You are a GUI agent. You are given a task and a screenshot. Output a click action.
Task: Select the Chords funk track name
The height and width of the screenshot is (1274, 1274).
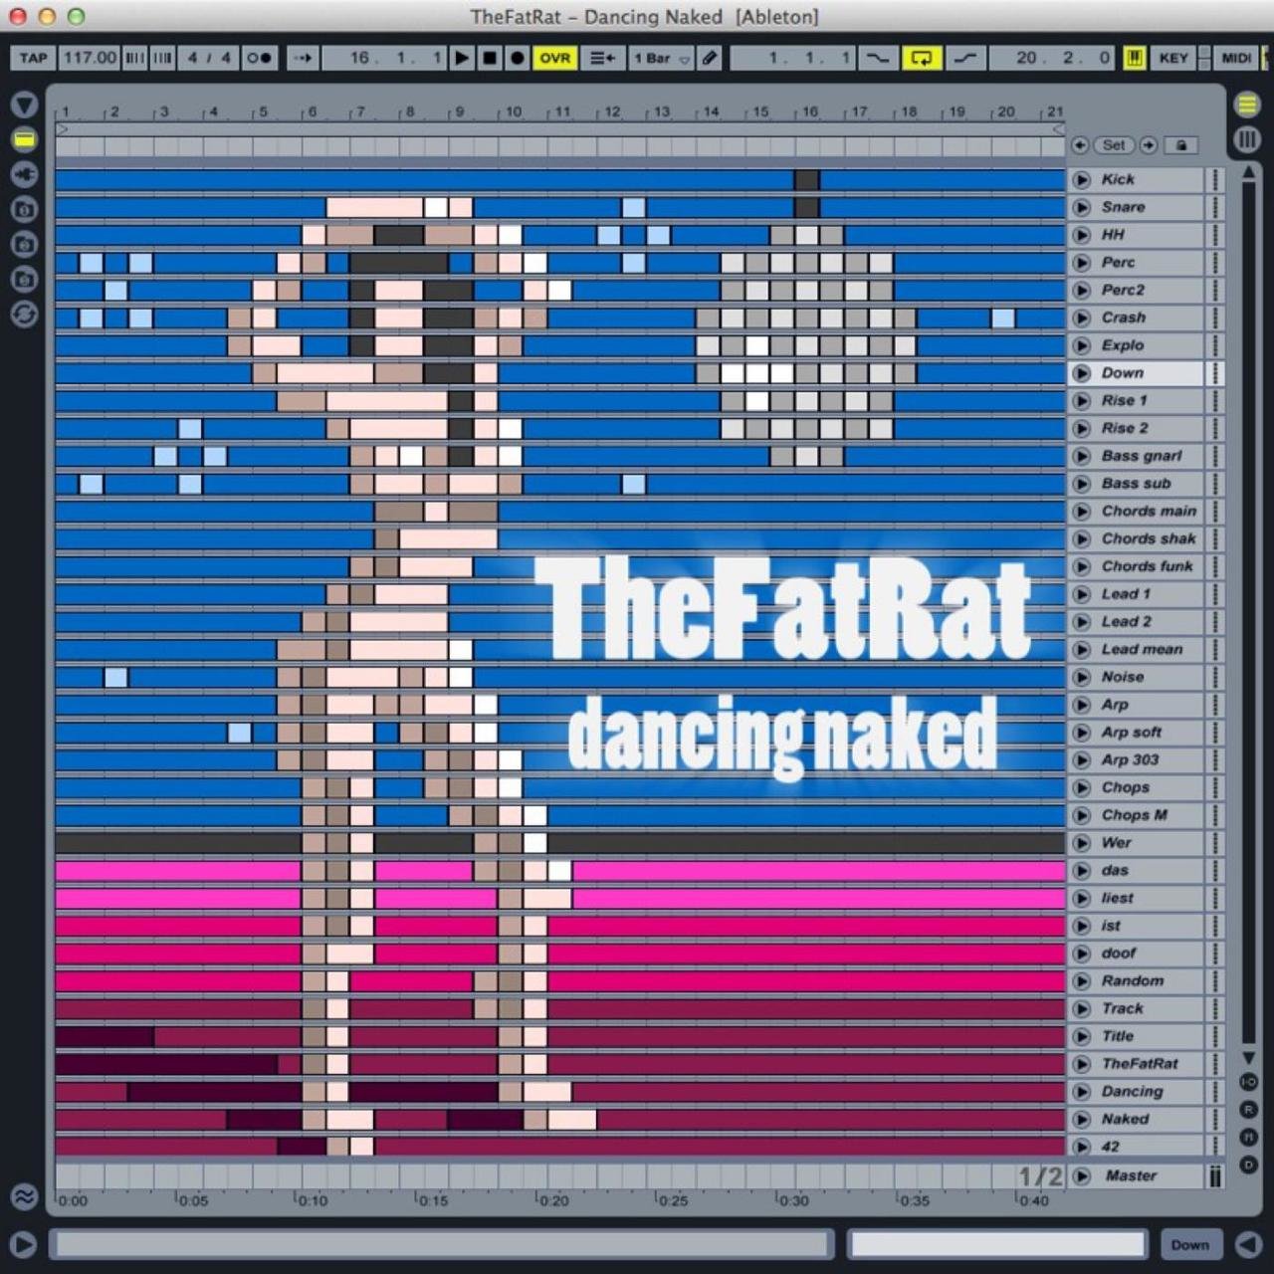pyautogui.click(x=1147, y=566)
